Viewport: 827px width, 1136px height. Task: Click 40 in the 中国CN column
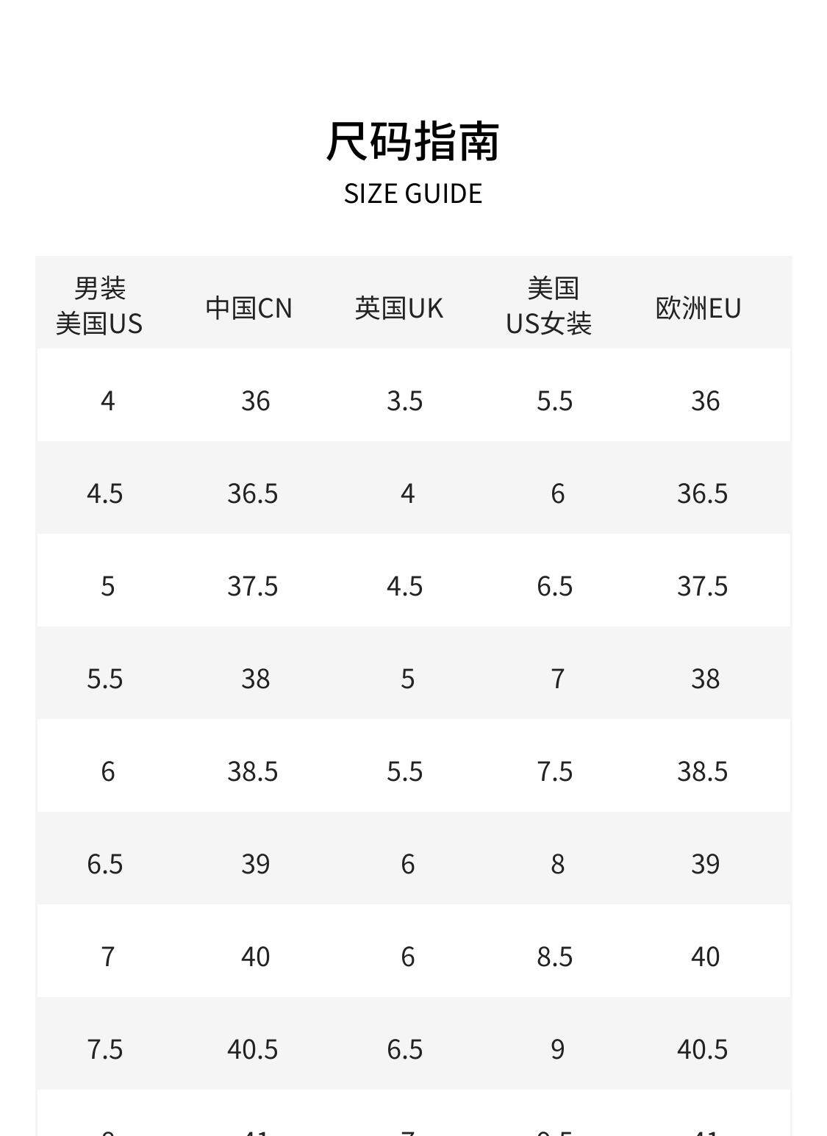pyautogui.click(x=255, y=957)
